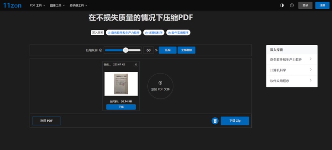
Task: Open 转换器工具 dropdown menu
Action: pos(78,5)
